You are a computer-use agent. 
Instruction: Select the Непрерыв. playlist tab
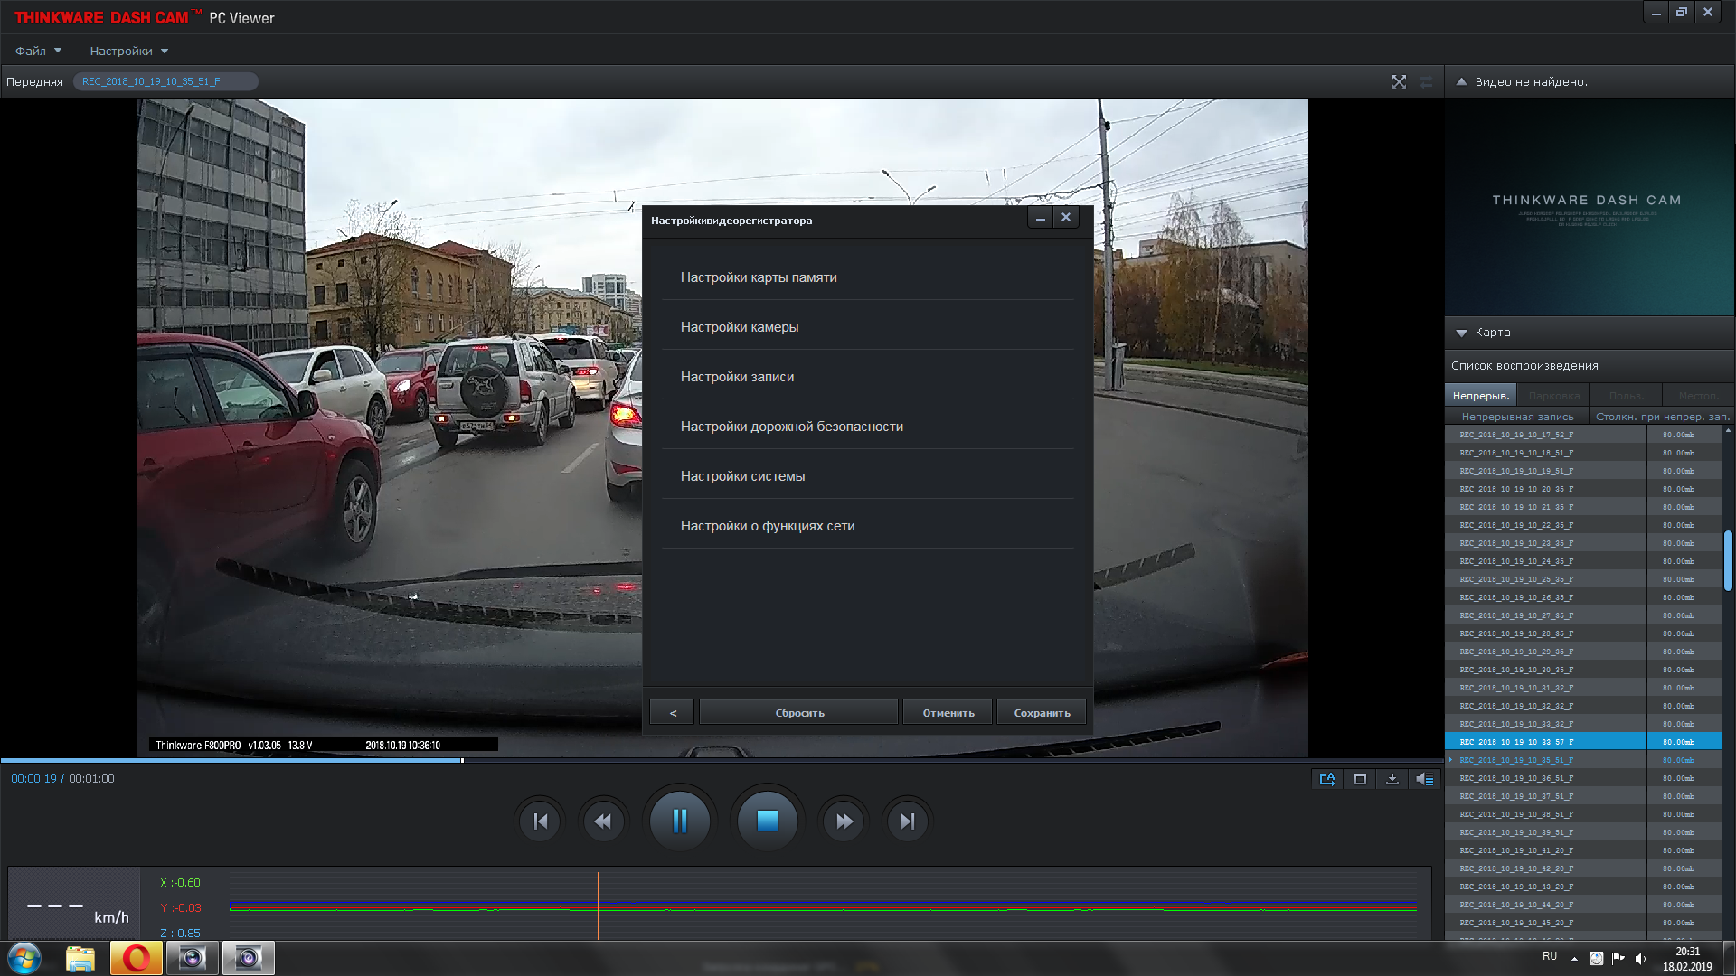(x=1480, y=396)
